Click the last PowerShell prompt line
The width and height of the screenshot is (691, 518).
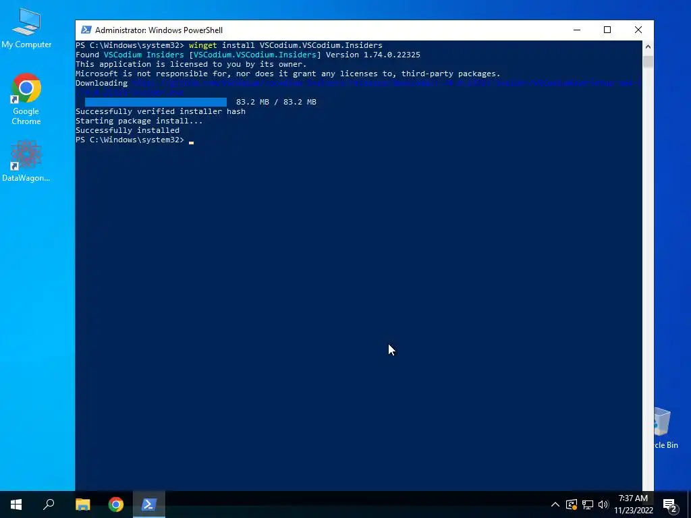pos(134,140)
